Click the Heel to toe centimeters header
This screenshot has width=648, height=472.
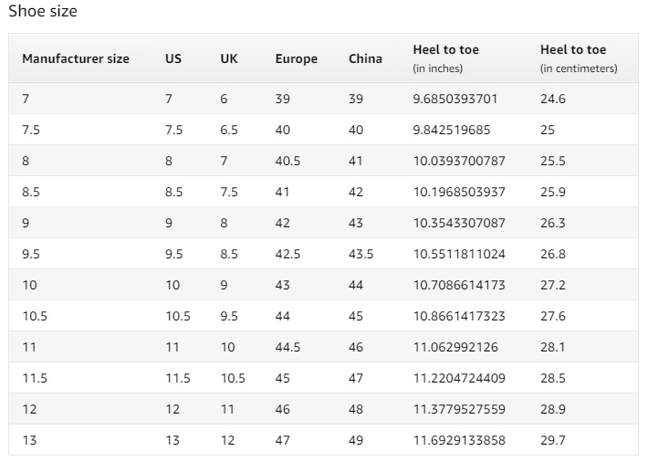pyautogui.click(x=579, y=58)
